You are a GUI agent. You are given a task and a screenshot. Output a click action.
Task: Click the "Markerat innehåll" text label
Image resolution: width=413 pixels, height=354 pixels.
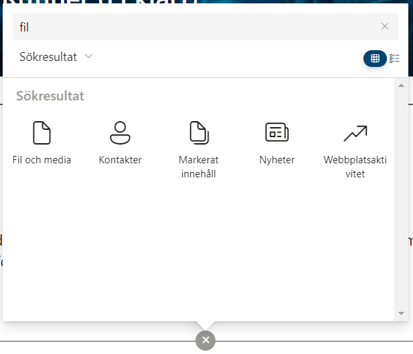click(198, 167)
